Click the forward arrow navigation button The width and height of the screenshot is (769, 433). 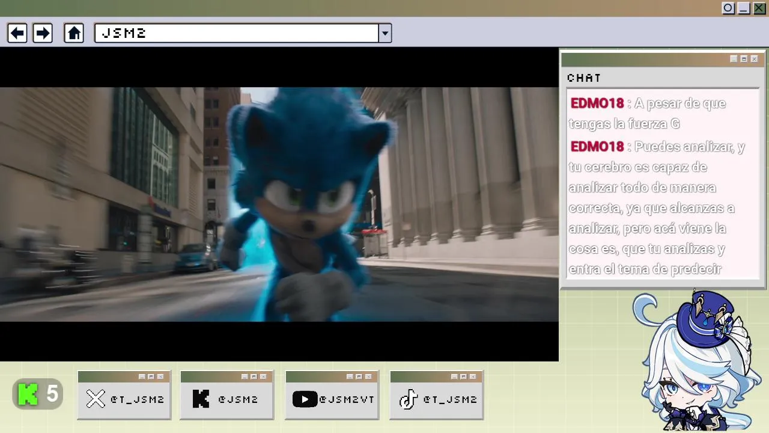point(42,33)
